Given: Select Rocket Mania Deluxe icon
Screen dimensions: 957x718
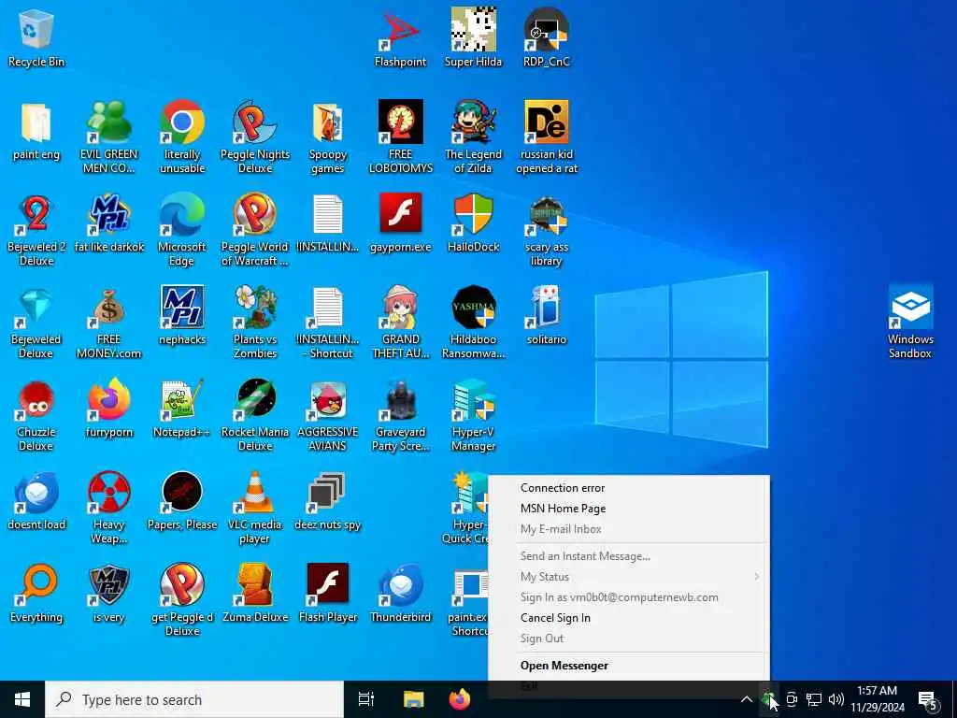Looking at the screenshot, I should click(x=255, y=415).
